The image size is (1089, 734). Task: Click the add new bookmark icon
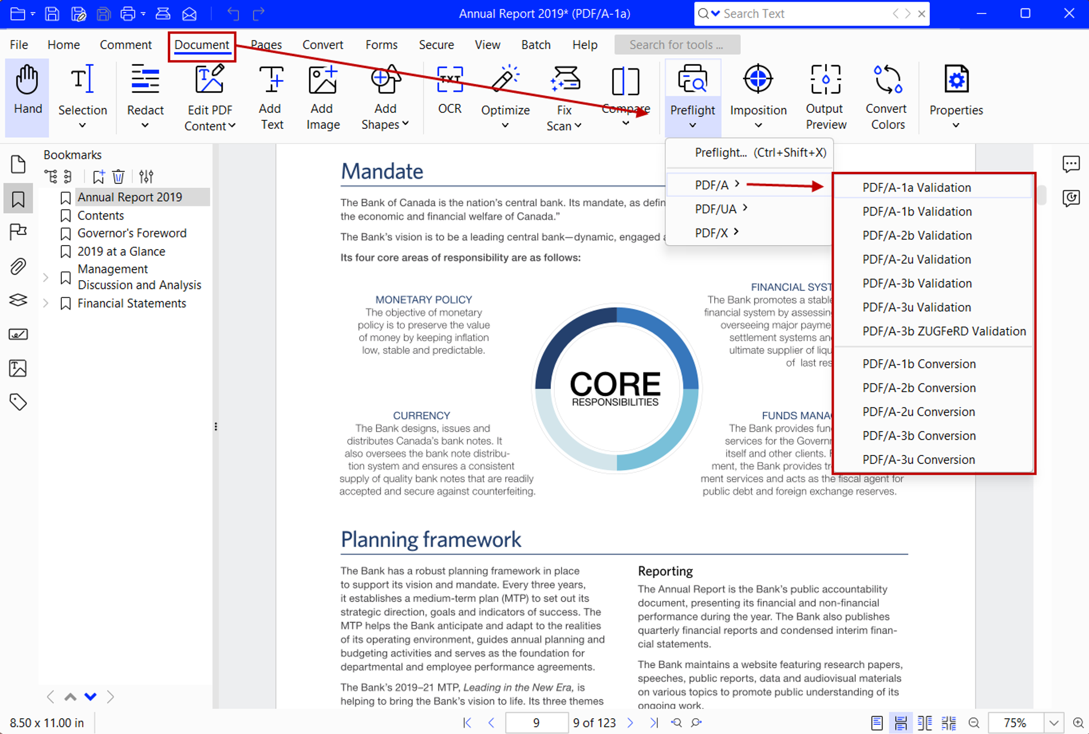coord(99,177)
